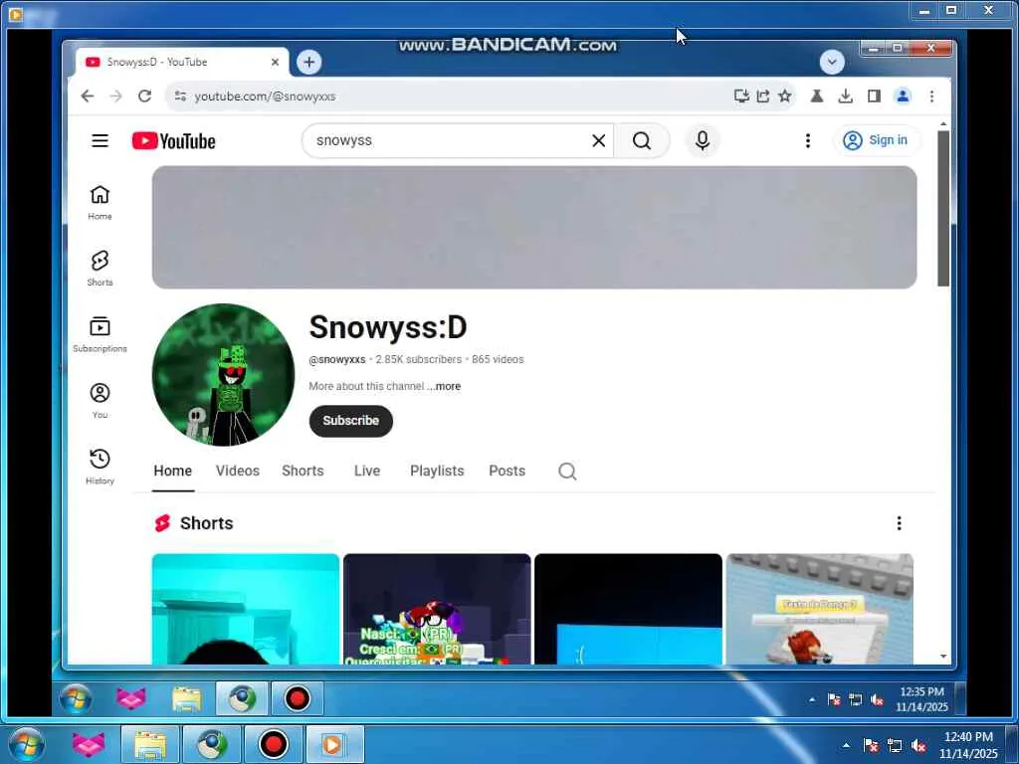This screenshot has height=764, width=1019.
Task: Subscribe to the Snowyss:D channel
Action: coord(351,421)
